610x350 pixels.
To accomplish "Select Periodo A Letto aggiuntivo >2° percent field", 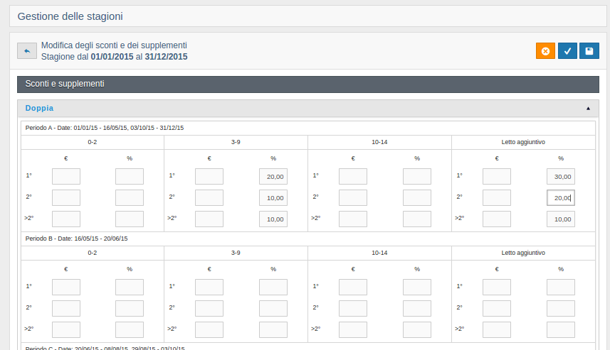I will (x=561, y=219).
